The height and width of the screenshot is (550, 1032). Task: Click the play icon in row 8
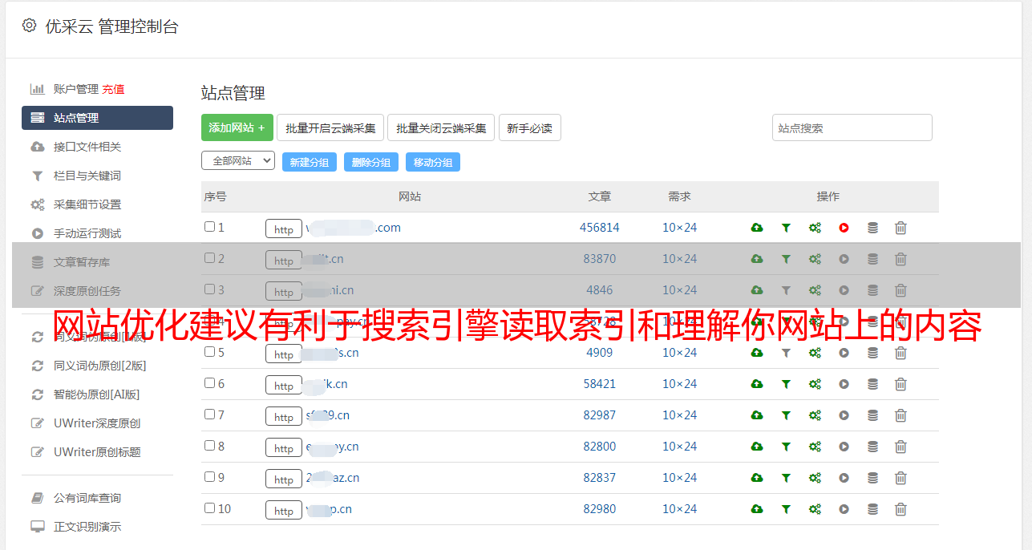coord(844,447)
